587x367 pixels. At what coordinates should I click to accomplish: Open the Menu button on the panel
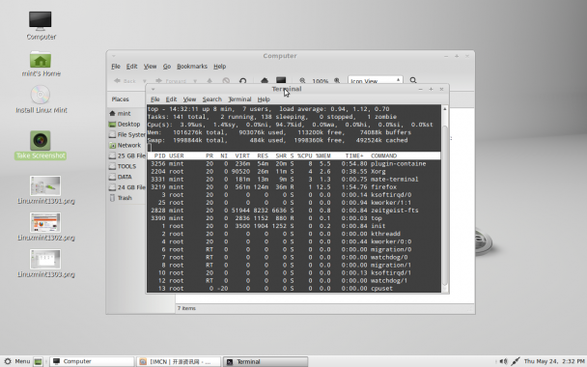coord(16,361)
